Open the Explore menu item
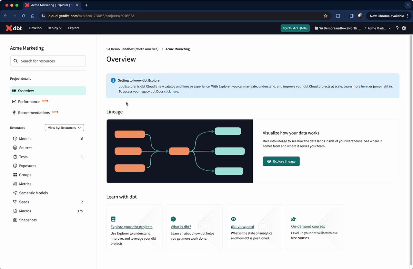 (x=74, y=28)
